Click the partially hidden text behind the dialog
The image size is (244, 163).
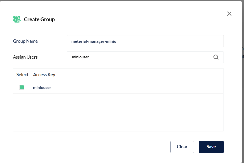point(243,52)
